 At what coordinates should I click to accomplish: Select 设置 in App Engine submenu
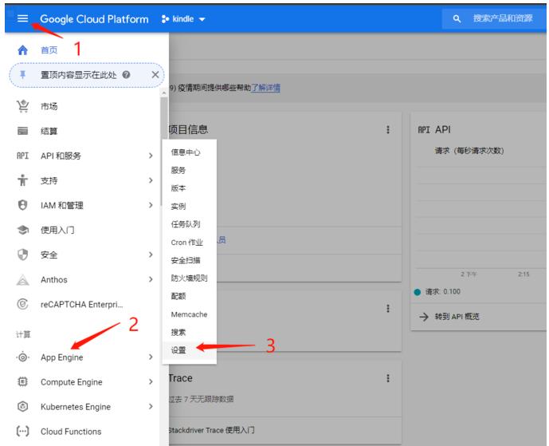190,350
